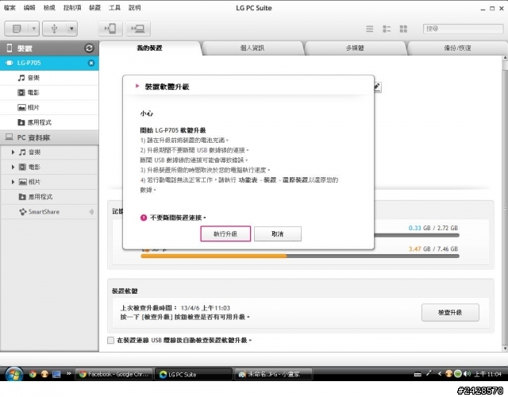Screen dimensions: 508x397
Task: Click the SD card orange storage bar
Action: click(214, 256)
